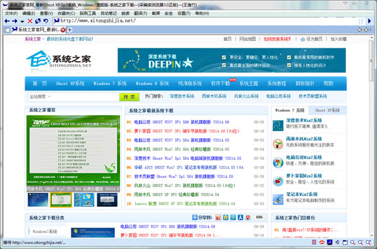Stop loading with the red X toolbar icon

[x=30, y=21]
